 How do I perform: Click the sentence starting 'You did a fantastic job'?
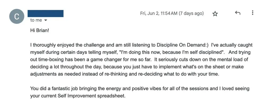[x=140, y=92]
